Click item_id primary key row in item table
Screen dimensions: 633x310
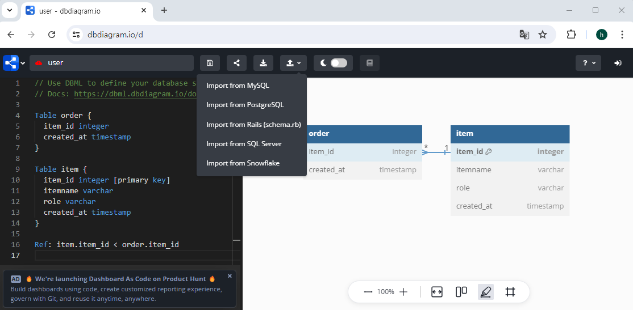510,152
